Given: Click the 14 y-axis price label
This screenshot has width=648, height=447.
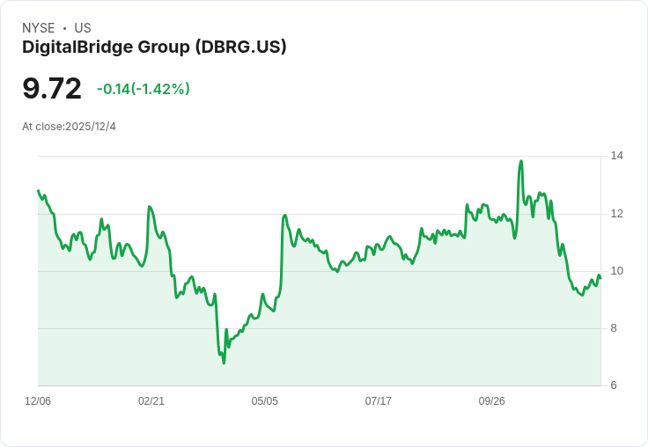Looking at the screenshot, I should point(617,156).
